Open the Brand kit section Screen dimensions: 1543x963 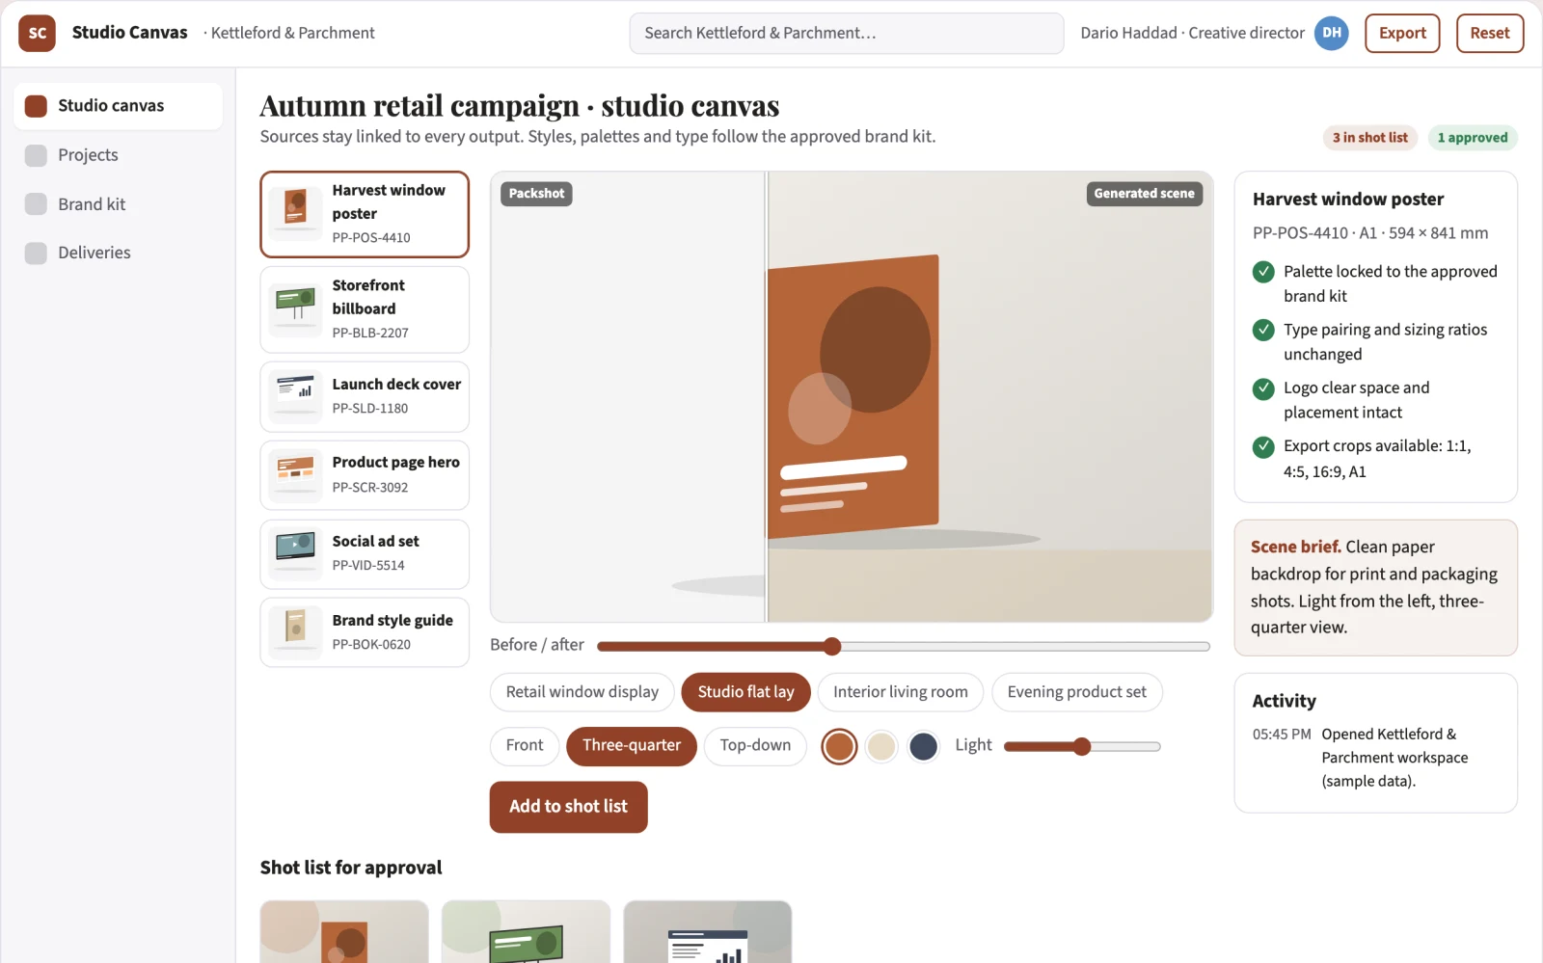pyautogui.click(x=119, y=204)
